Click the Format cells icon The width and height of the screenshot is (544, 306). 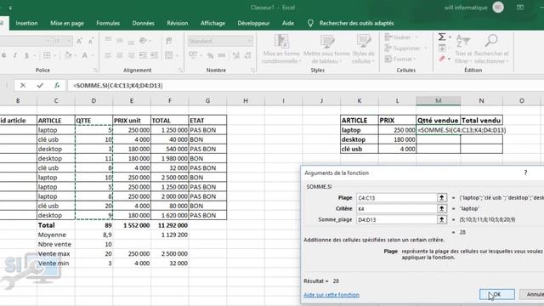pos(388,59)
